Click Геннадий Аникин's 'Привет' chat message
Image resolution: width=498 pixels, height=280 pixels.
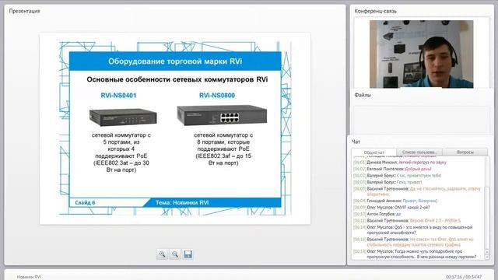[395, 201]
